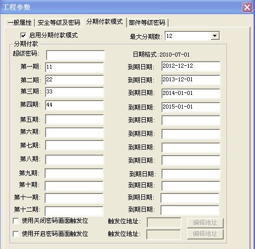Focus the expiry date field showing 2012-12-12
Image resolution: width=255 pixels, height=249 pixels.
(x=191, y=66)
